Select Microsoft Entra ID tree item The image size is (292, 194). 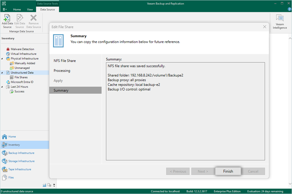[x=22, y=82]
